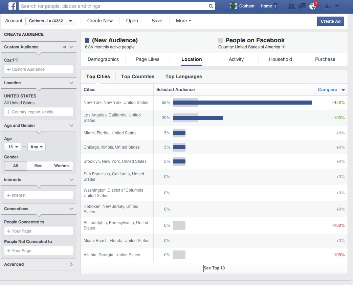Open the minimum age 18 dropdown
353x285 pixels.
(13, 147)
